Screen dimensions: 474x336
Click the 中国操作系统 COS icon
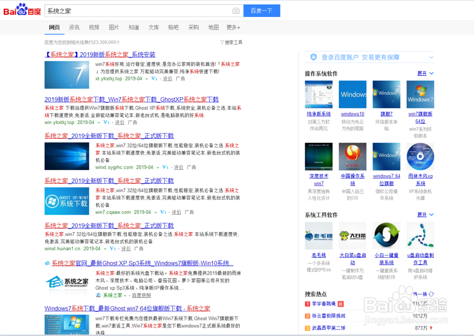click(x=352, y=156)
